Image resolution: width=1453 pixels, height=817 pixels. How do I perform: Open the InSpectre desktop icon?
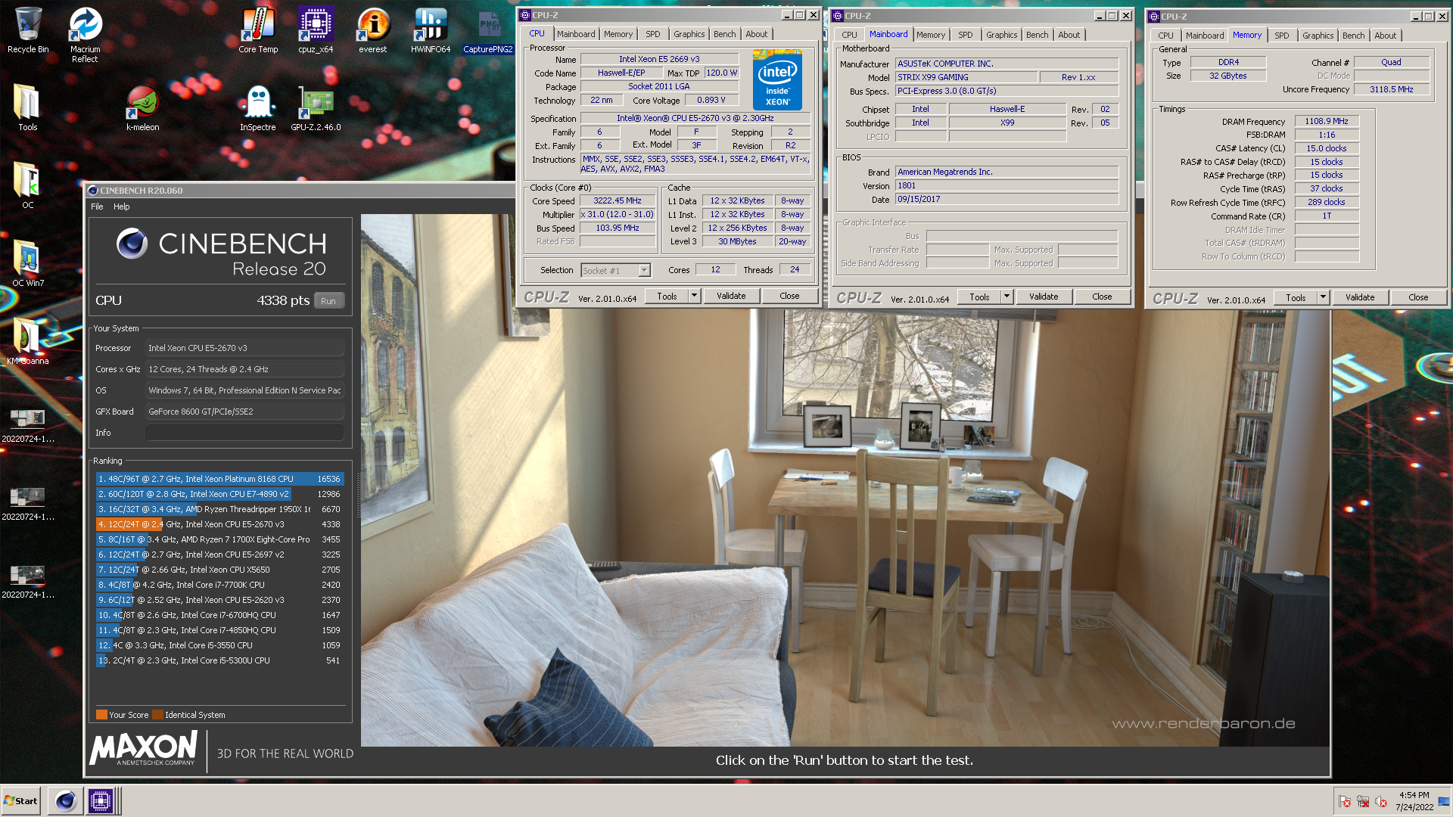click(258, 107)
